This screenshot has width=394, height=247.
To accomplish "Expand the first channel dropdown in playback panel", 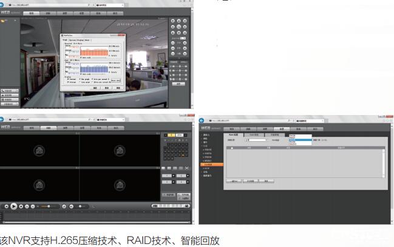I will 172,176.
